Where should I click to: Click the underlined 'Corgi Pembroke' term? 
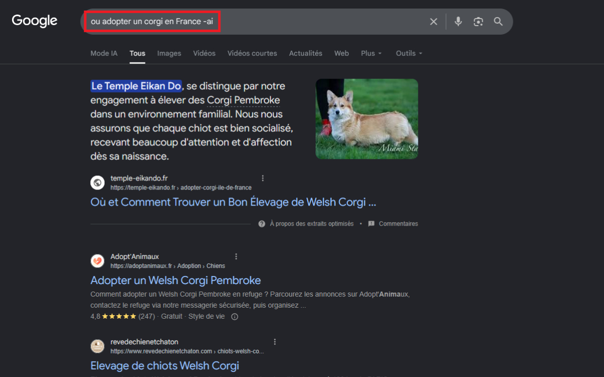click(x=244, y=100)
